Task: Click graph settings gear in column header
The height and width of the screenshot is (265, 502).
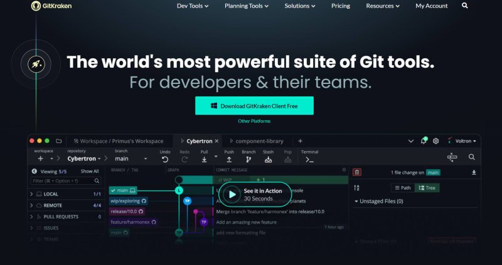Action: (344, 170)
